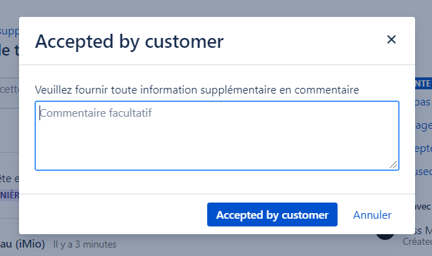Select the cut-off 'used' workflow link
432x256 pixels.
pos(424,172)
